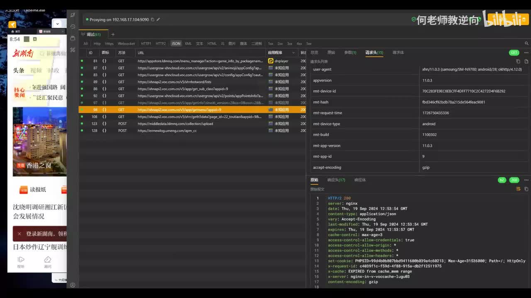
Task: Open the user account icon at sidebar bottom
Action: point(73,285)
